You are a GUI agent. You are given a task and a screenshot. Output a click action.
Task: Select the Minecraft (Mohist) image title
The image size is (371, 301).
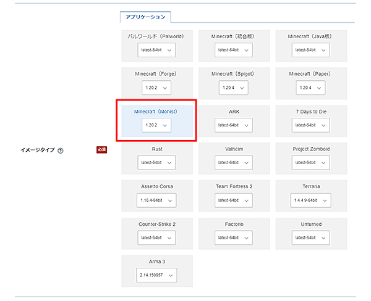(x=156, y=112)
